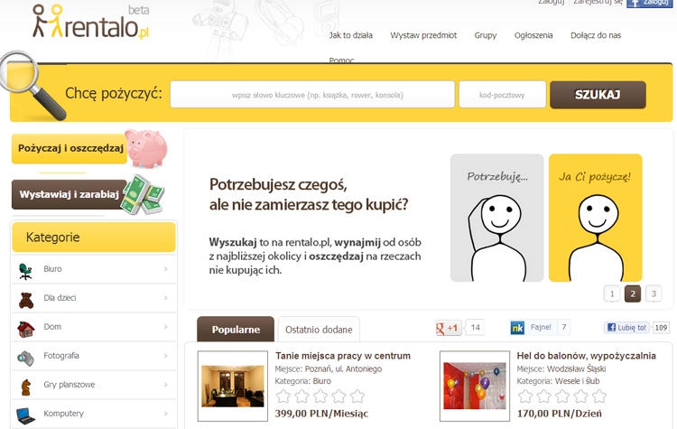Open the Wystaw przedmiot menu item

tap(423, 35)
